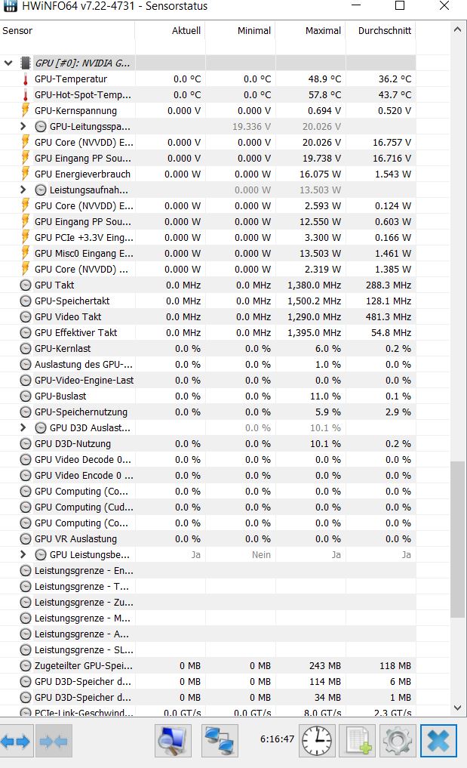Select the GPU Video Decode 0... row
This screenshot has width=467, height=768.
pyautogui.click(x=208, y=459)
